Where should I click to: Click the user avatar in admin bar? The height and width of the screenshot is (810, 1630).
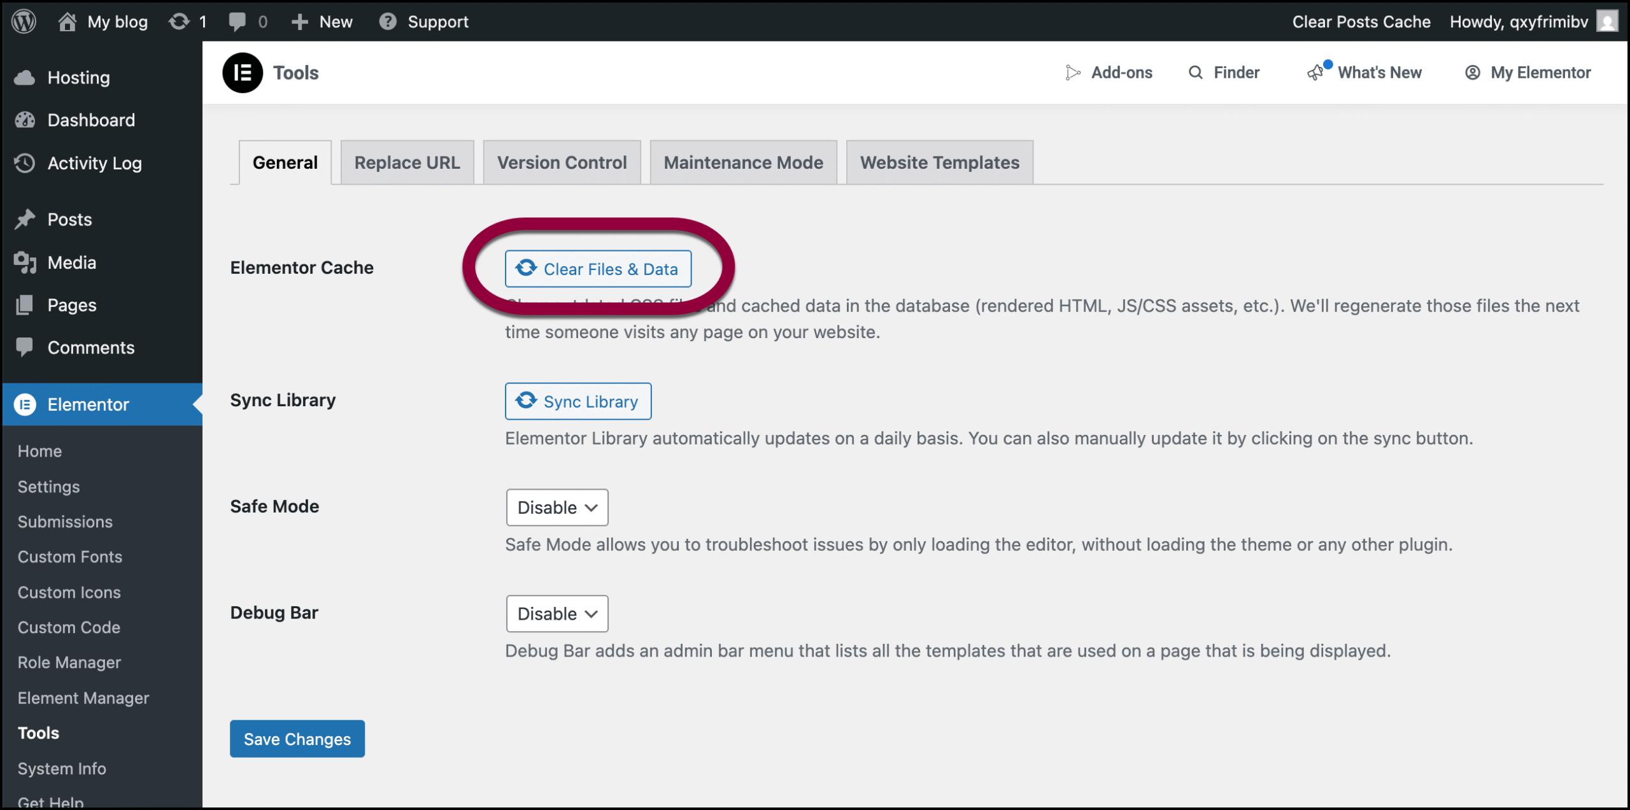(x=1607, y=22)
